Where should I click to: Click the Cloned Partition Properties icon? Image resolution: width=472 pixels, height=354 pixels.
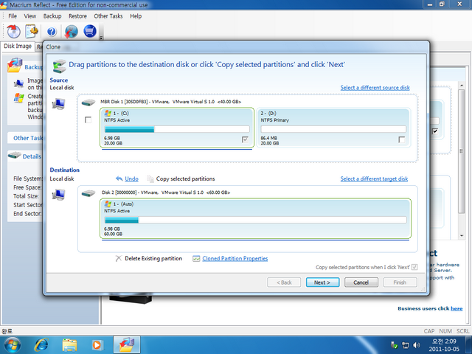[x=196, y=259]
